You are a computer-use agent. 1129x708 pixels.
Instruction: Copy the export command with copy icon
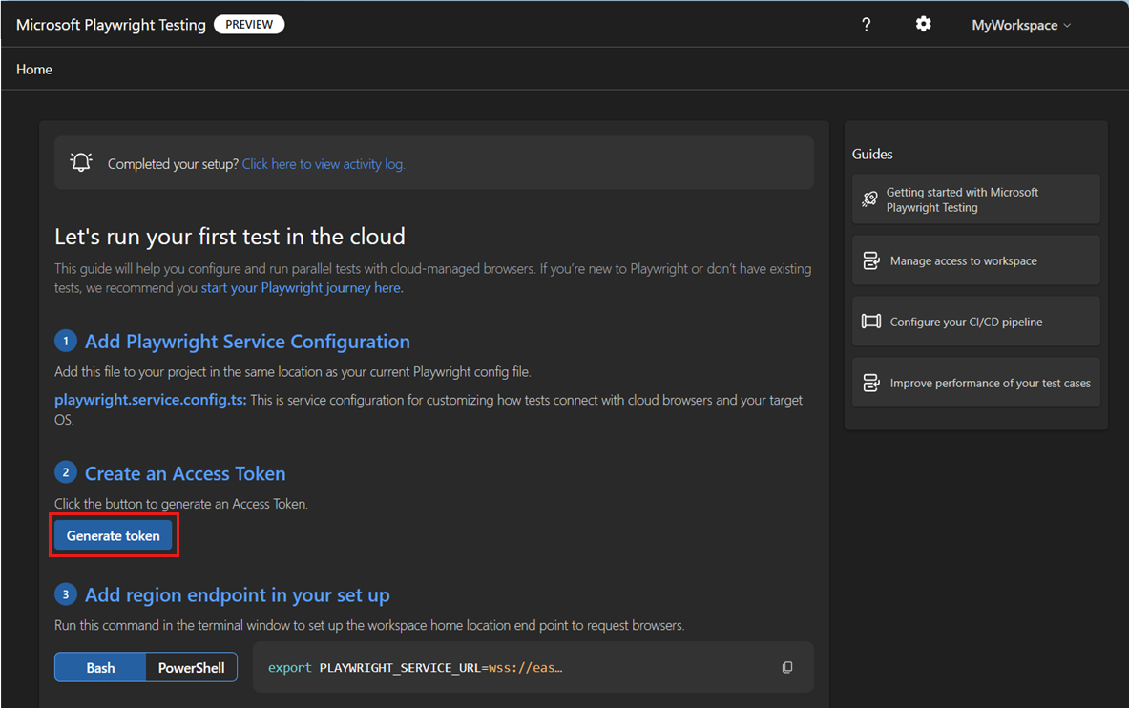(x=787, y=668)
